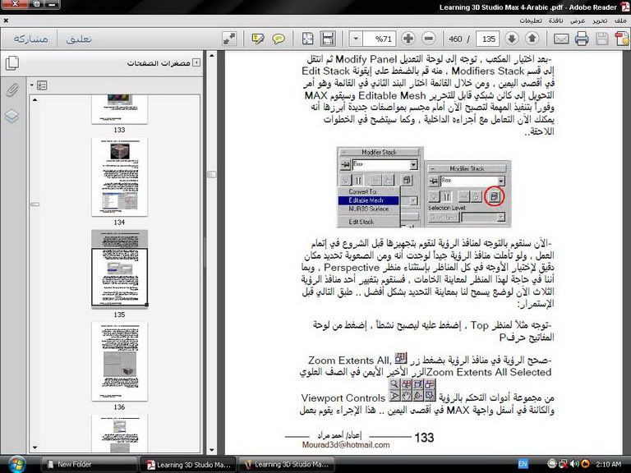Click the document scroll down arrow

coord(212,451)
